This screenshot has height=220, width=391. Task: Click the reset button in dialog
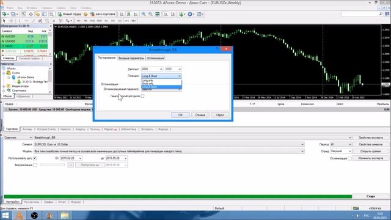220,115
